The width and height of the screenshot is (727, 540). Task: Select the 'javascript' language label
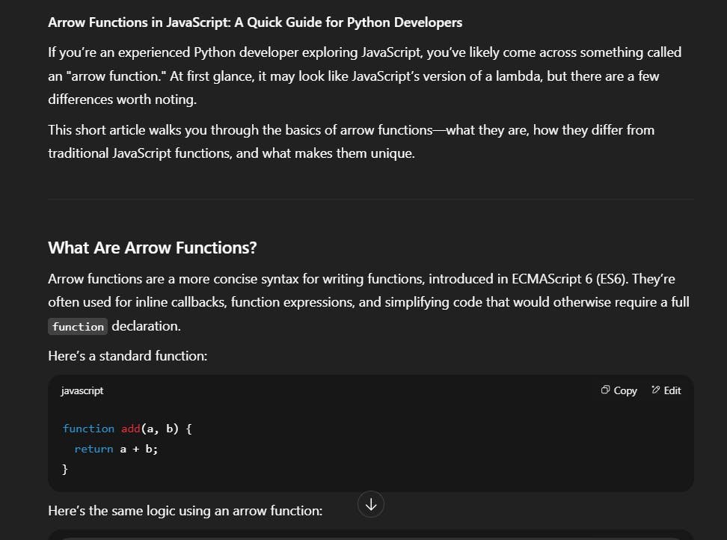coord(82,390)
